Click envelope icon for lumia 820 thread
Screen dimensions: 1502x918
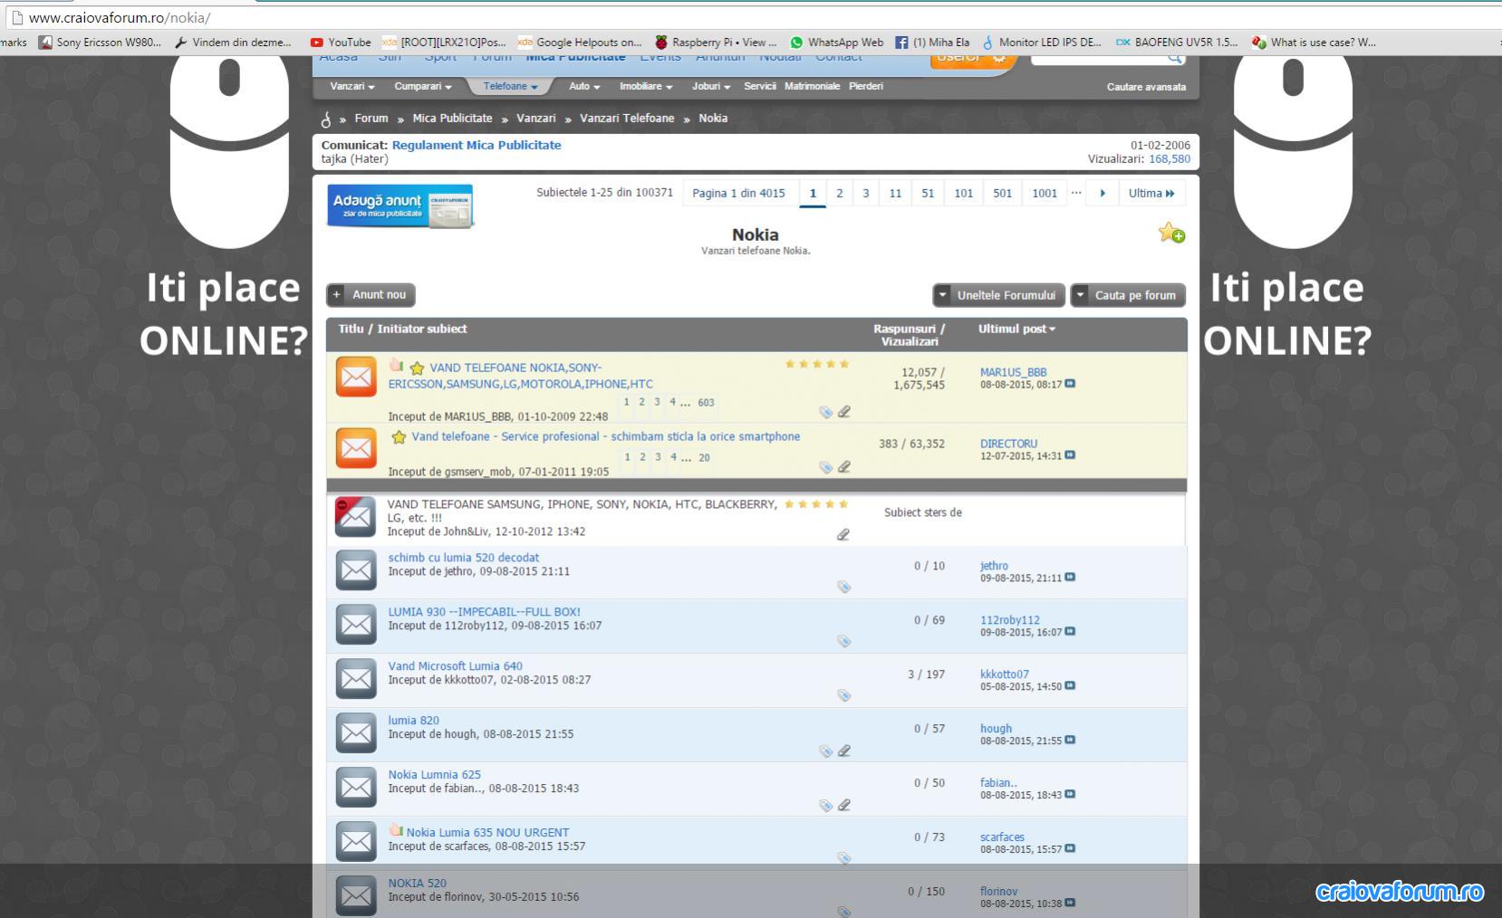pyautogui.click(x=356, y=733)
